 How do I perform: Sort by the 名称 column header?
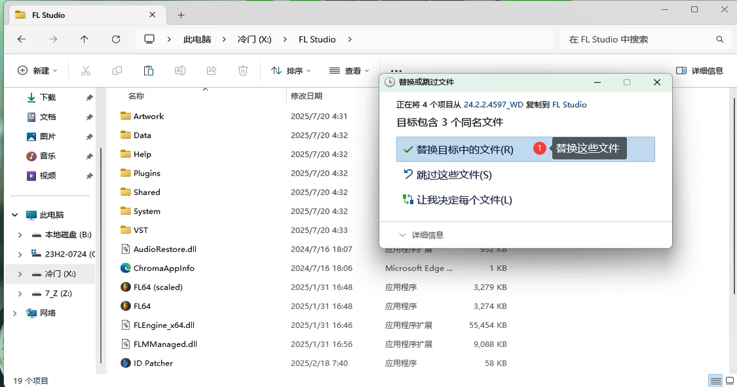[136, 96]
